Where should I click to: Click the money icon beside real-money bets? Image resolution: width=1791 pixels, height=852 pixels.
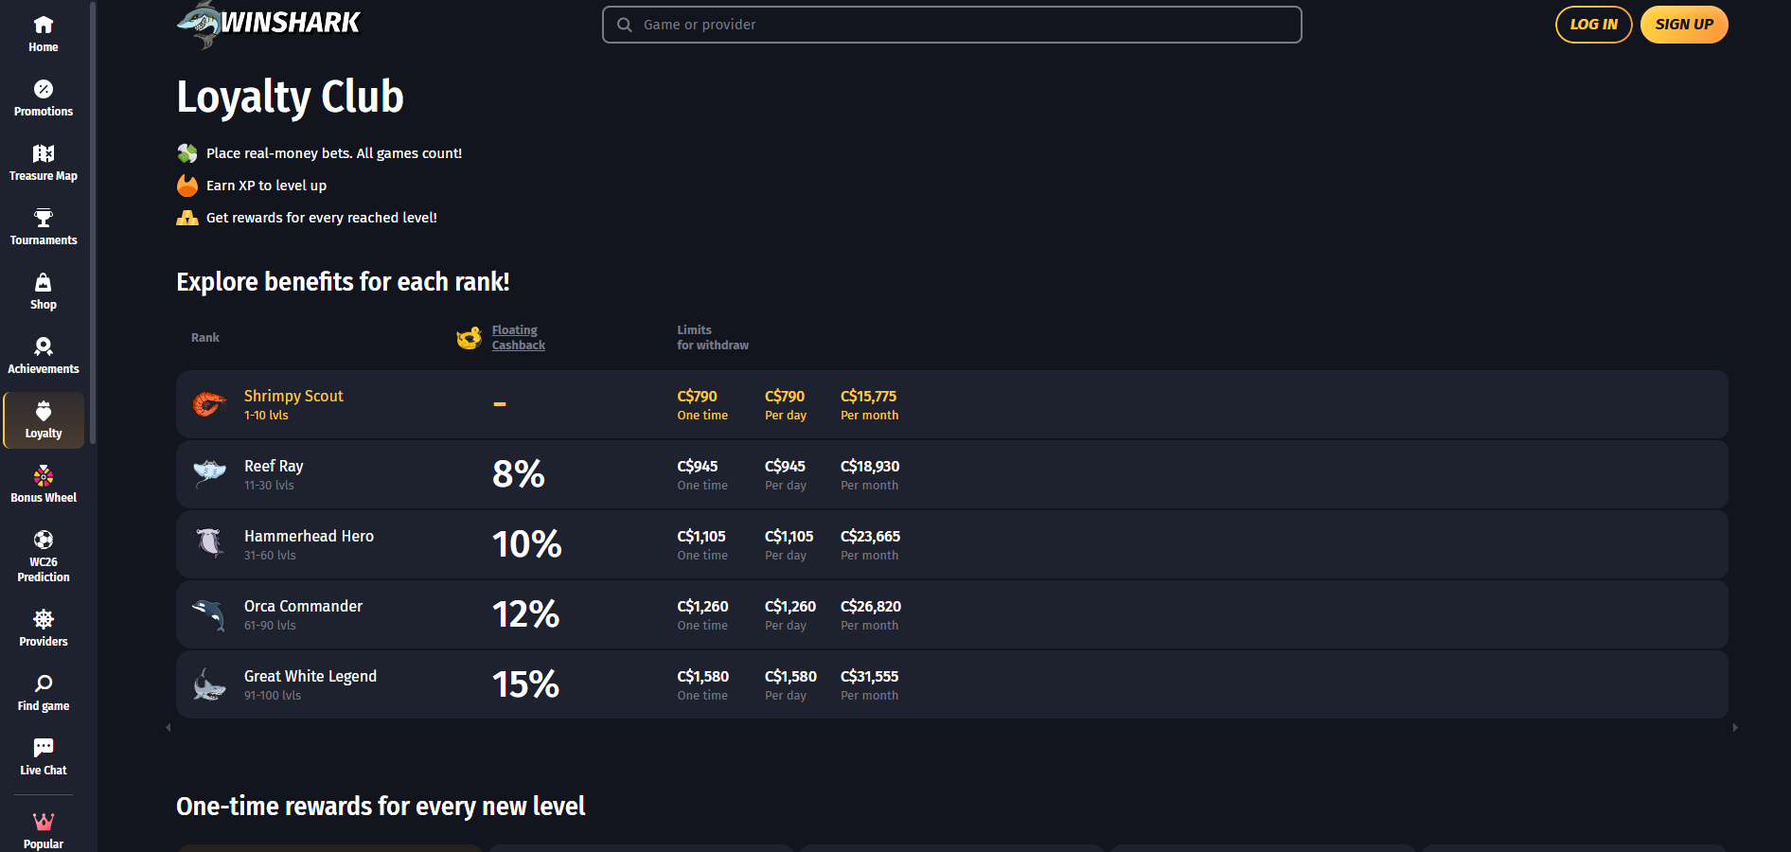coord(187,153)
